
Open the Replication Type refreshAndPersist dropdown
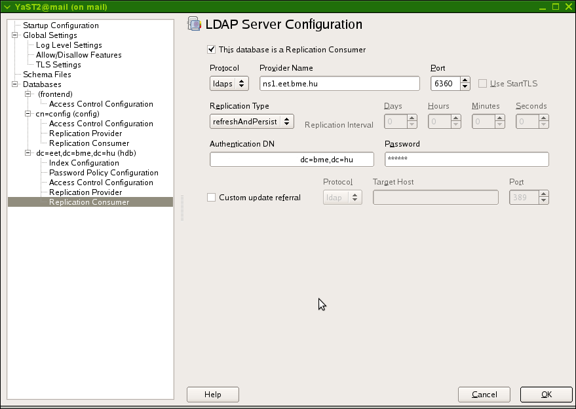pos(252,122)
